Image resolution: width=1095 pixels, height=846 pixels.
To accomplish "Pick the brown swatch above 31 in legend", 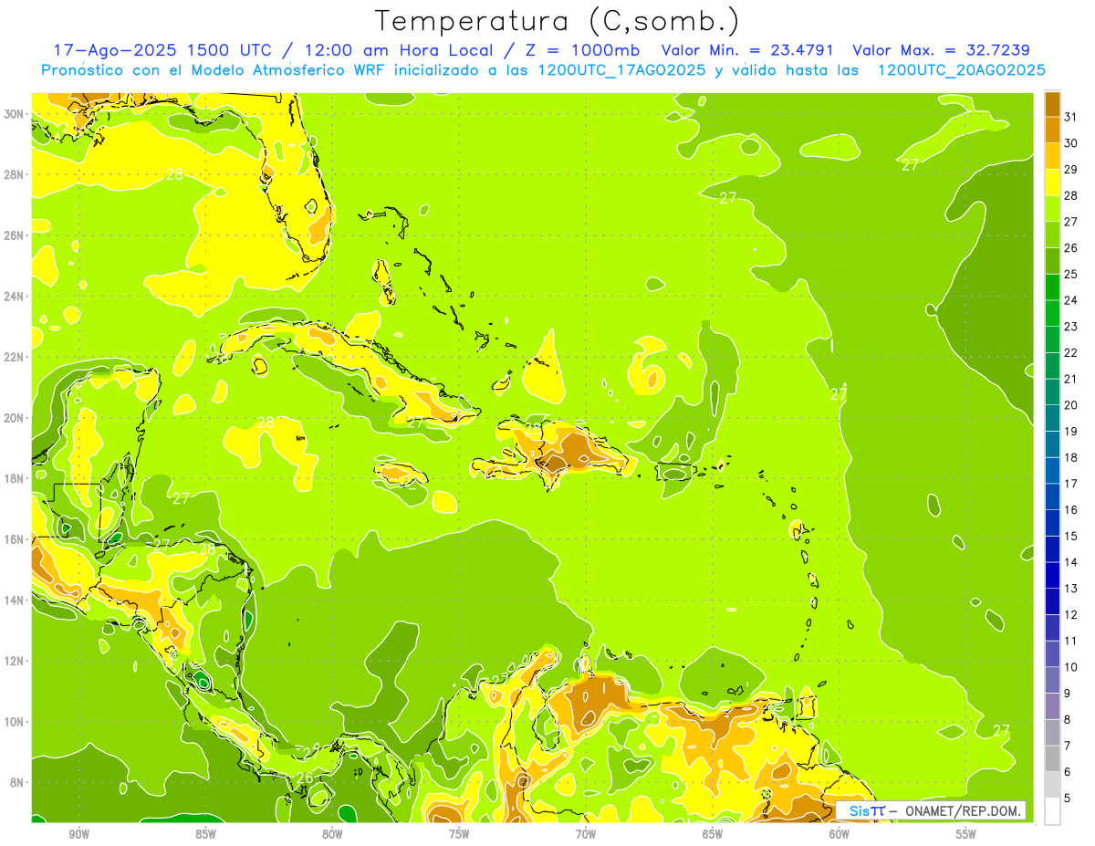I will pyautogui.click(x=1052, y=103).
